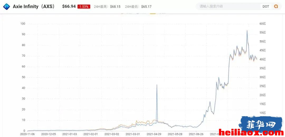This screenshot has height=137, width=285.
Task: Click the 24H最高 $68.15 value
Action: click(x=115, y=7)
